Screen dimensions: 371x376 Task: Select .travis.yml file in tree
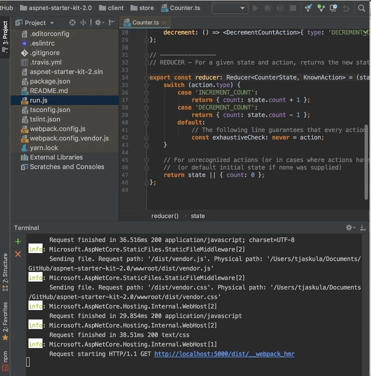[65, 62]
